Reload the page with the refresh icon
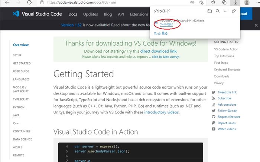Viewport: 260px width, 162px height. click(x=29, y=2)
